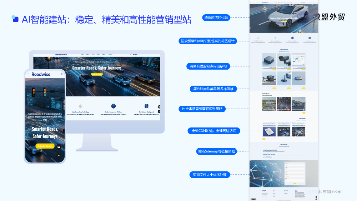Click the globe Unified Integration Platform icon on monitor
357x201 pixels.
point(114,106)
